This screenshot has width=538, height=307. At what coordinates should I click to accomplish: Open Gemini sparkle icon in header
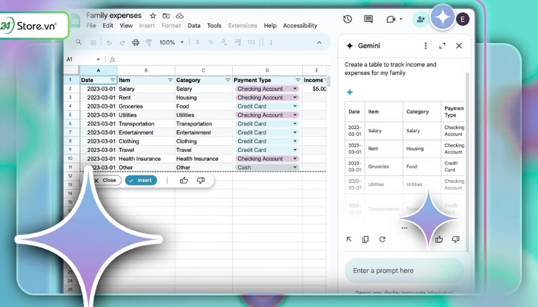(x=443, y=17)
